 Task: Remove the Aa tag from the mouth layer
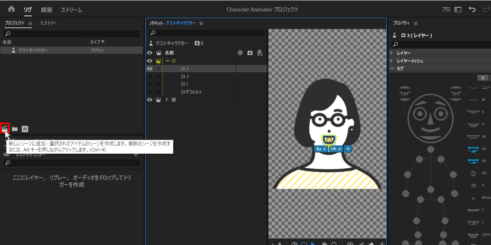point(324,149)
